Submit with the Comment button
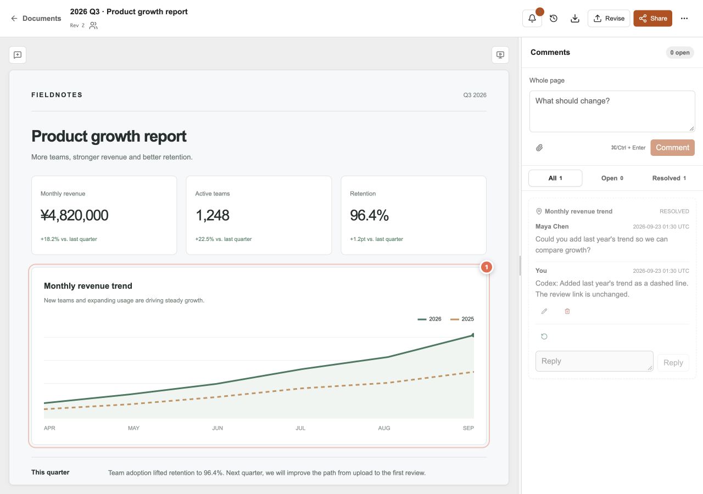This screenshot has height=494, width=703. (x=672, y=148)
